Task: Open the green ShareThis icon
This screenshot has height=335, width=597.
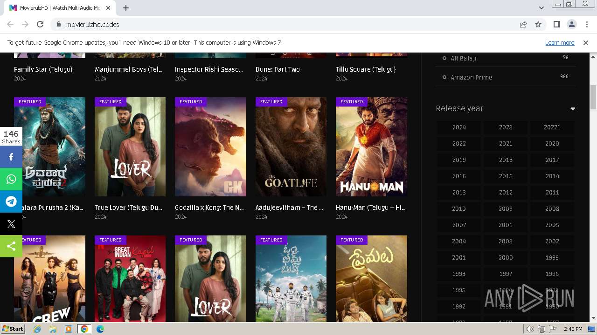Action: [x=11, y=246]
